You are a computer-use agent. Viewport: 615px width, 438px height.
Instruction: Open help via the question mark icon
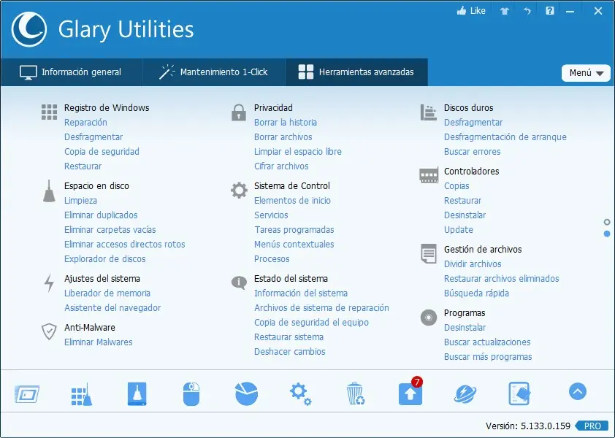(550, 11)
